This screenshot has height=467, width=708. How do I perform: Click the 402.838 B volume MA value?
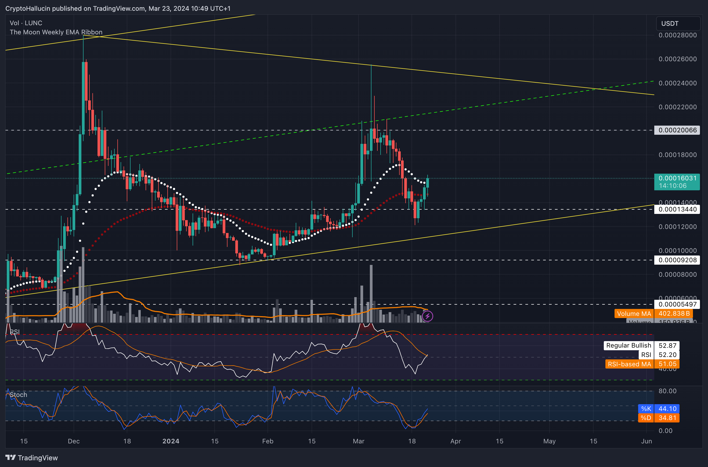673,314
